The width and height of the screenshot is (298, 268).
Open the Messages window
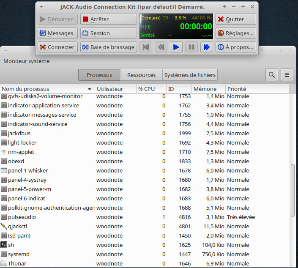pos(57,33)
